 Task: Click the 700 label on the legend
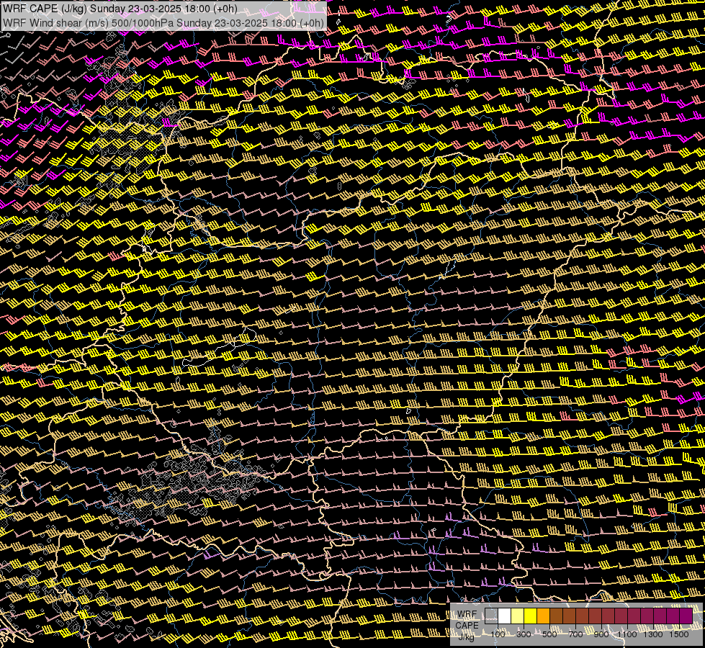(x=575, y=634)
